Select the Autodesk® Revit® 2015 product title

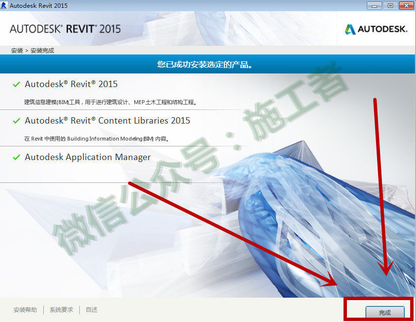(71, 84)
